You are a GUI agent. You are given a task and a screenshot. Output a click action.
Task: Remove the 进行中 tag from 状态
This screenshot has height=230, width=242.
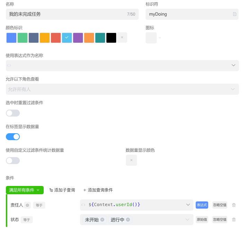128,220
